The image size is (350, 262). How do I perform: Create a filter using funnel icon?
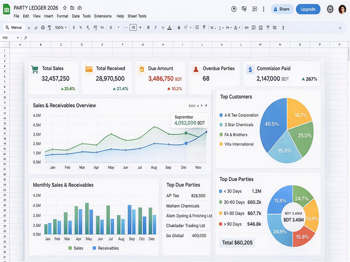coord(268,28)
